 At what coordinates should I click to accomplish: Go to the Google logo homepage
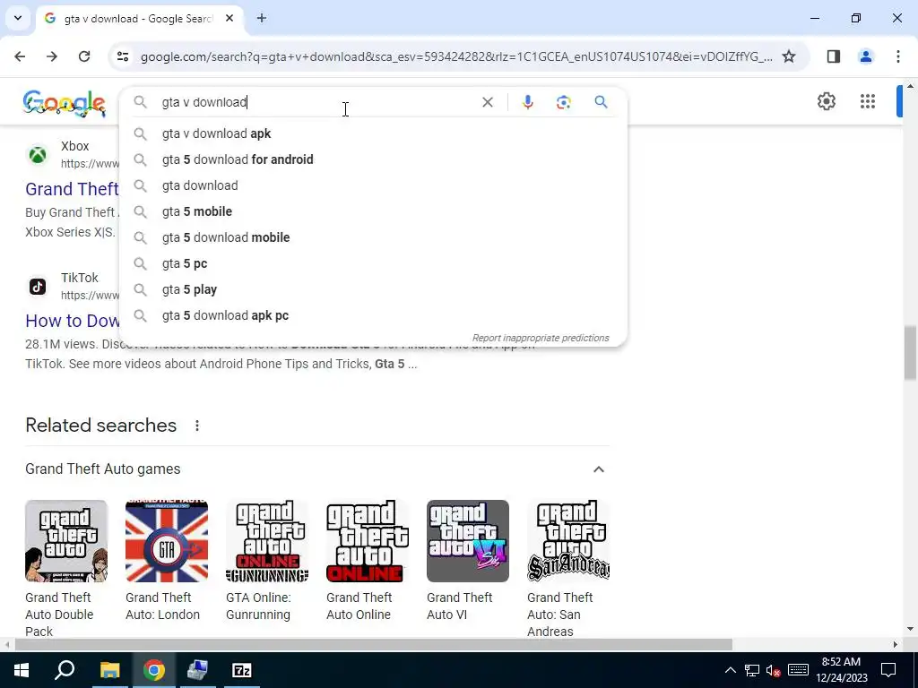click(65, 104)
